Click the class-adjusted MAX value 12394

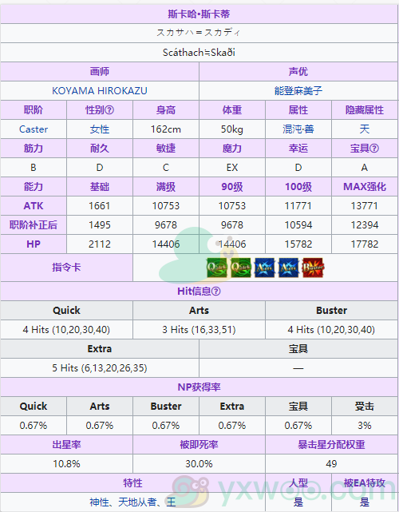(x=365, y=225)
